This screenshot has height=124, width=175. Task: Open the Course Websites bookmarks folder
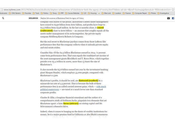click(72, 13)
